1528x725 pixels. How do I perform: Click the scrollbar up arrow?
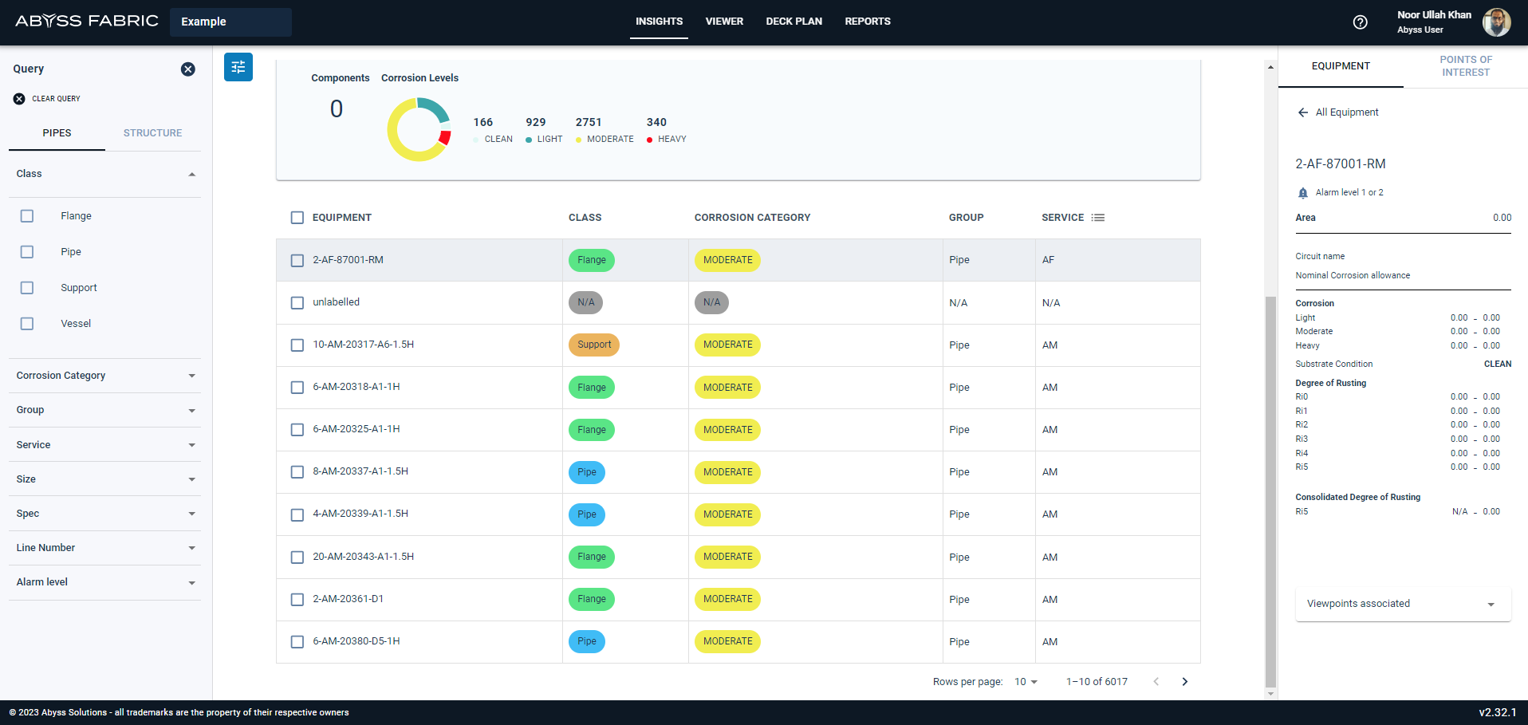(x=1270, y=67)
